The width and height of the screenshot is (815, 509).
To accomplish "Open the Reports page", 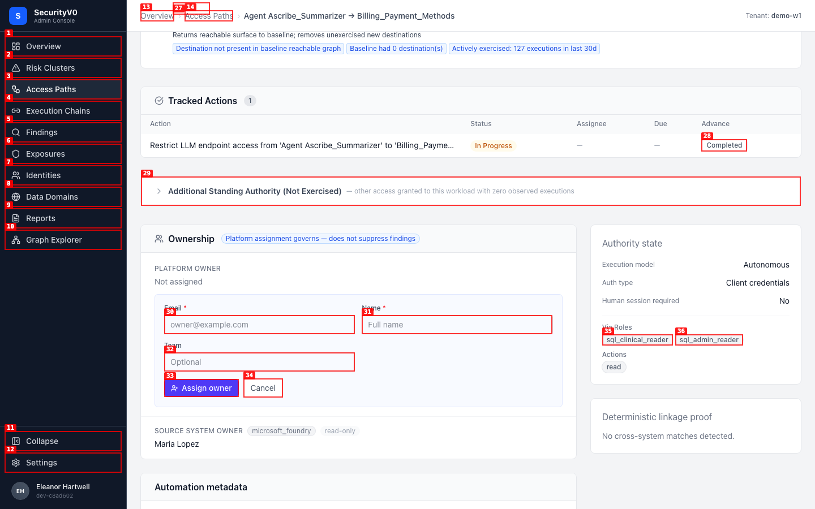I will [x=63, y=218].
